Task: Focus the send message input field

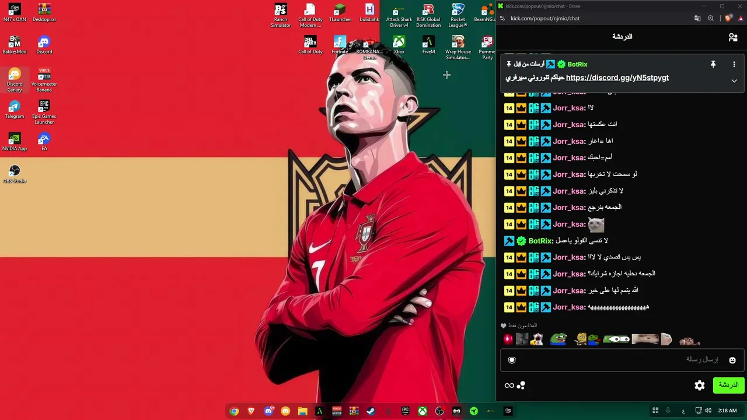Action: pos(622,360)
